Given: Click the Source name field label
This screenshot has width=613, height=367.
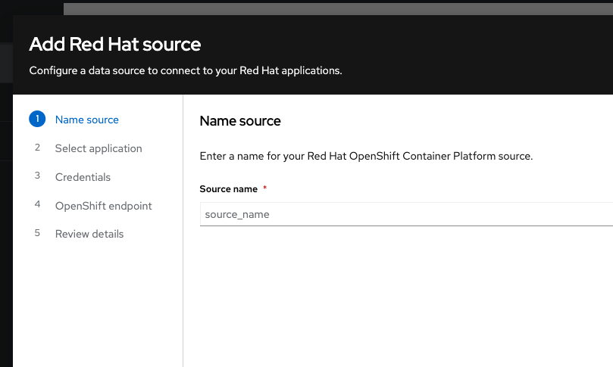Looking at the screenshot, I should 228,189.
